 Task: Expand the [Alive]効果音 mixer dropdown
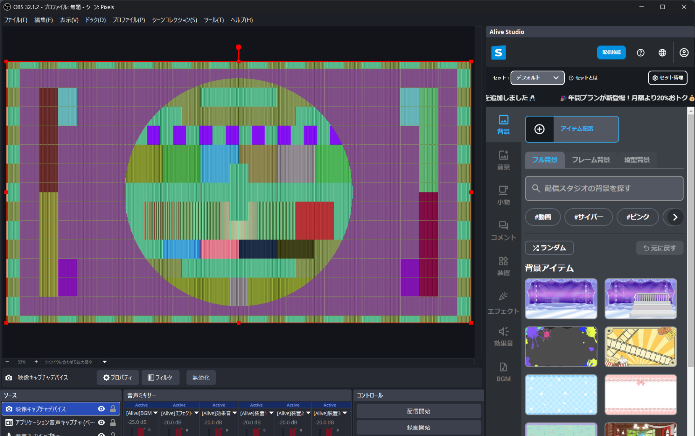coord(234,413)
